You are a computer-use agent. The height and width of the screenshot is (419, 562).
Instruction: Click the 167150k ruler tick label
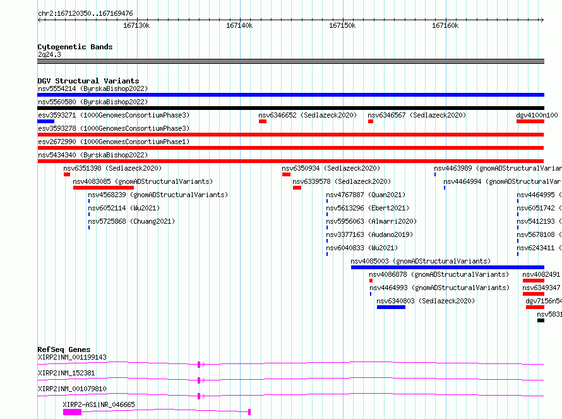pyautogui.click(x=342, y=25)
